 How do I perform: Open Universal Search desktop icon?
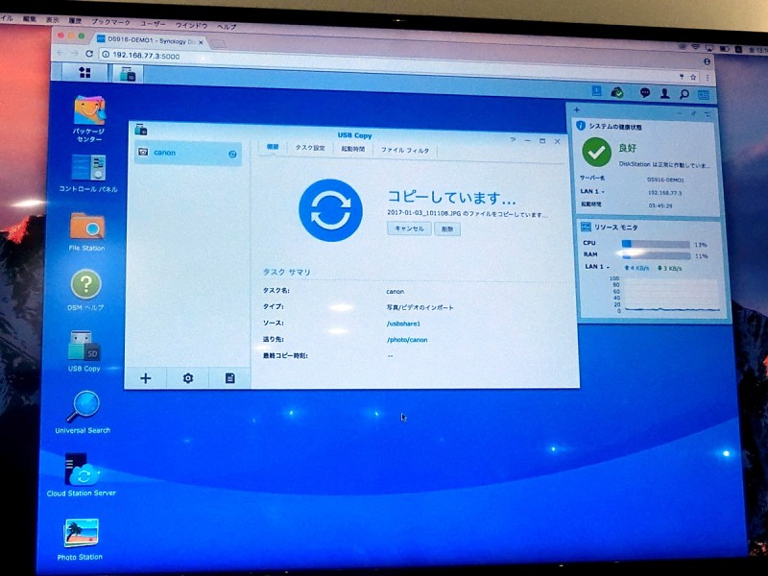tap(83, 413)
